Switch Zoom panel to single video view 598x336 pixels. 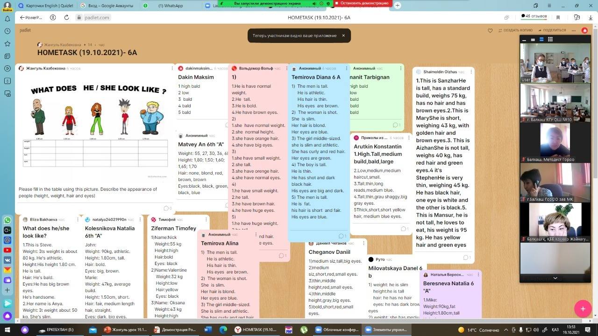coord(533,40)
